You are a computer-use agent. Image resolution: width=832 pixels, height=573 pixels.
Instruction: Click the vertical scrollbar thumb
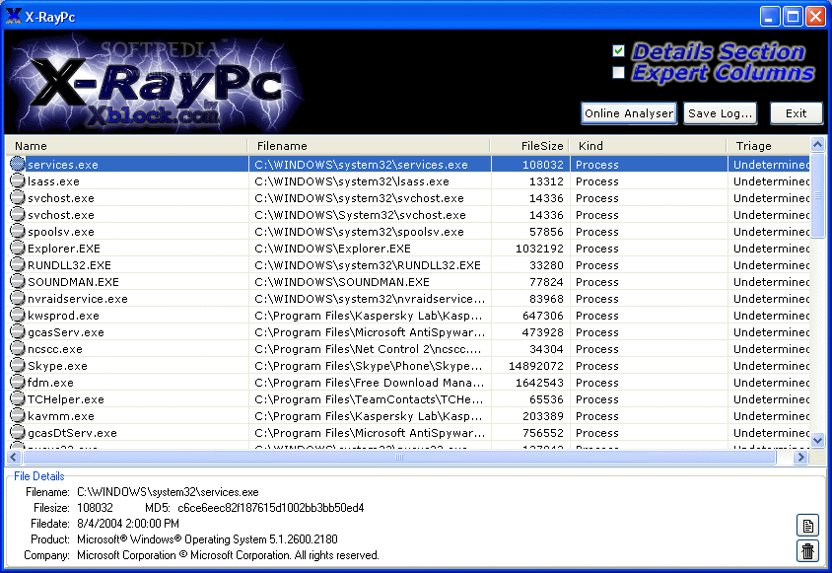point(817,195)
